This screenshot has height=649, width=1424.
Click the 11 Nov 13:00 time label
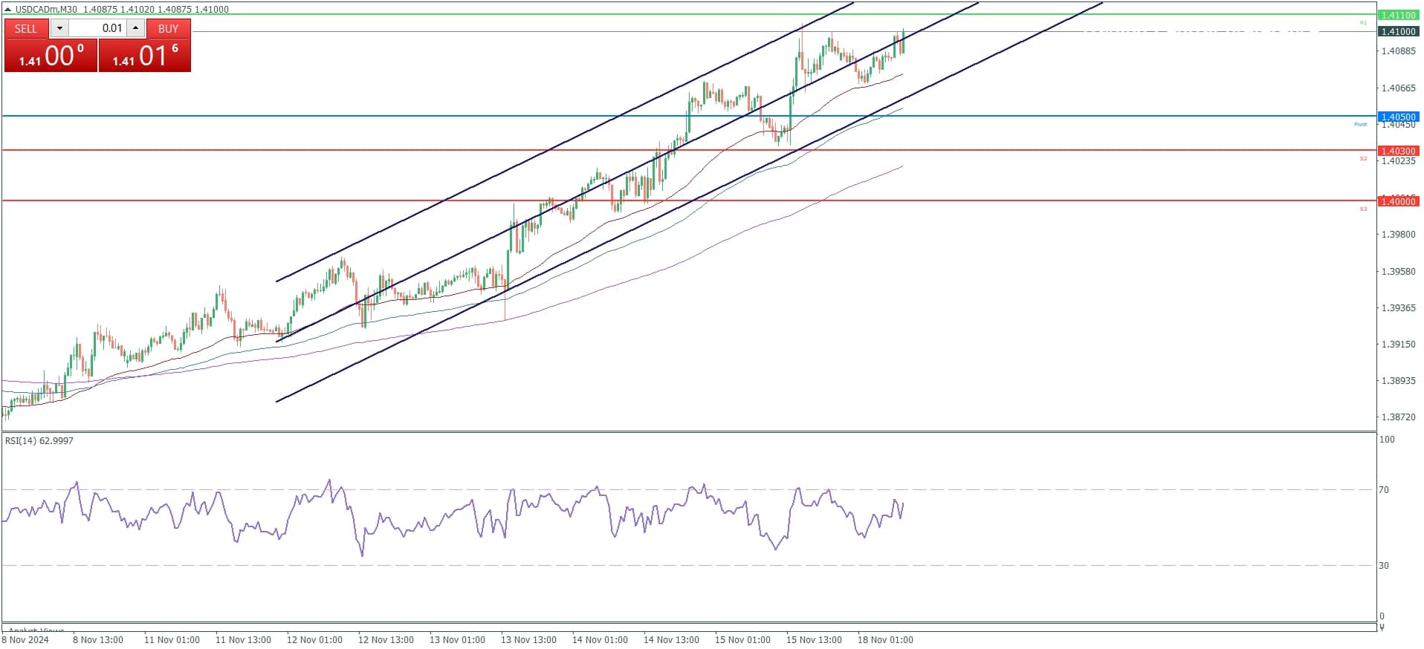(243, 639)
